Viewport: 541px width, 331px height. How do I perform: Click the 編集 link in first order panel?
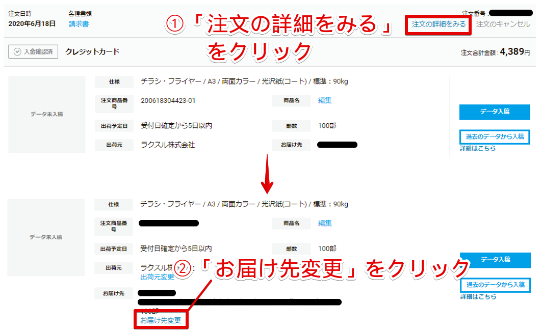(325, 100)
